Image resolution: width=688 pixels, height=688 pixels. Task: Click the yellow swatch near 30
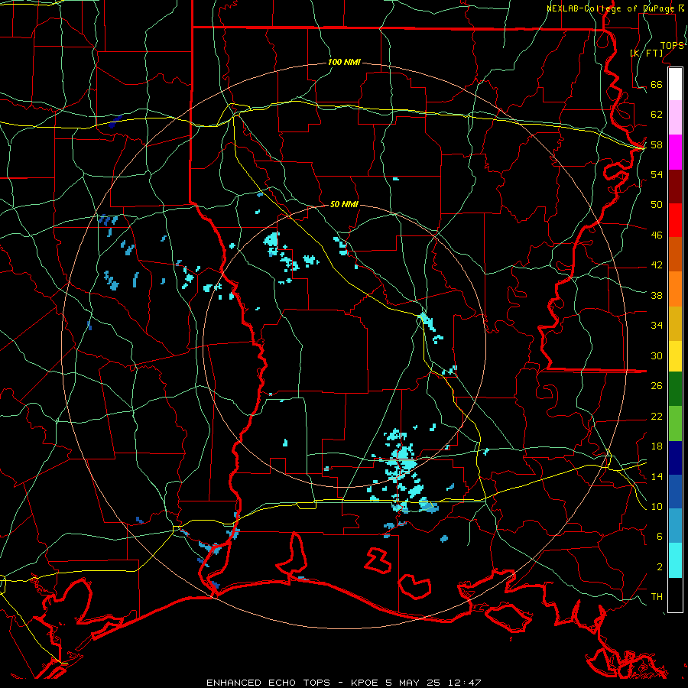click(x=675, y=355)
